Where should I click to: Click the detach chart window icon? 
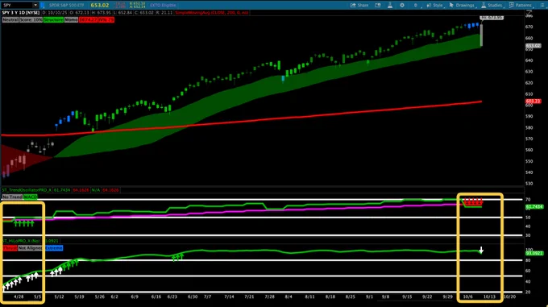pos(378,6)
